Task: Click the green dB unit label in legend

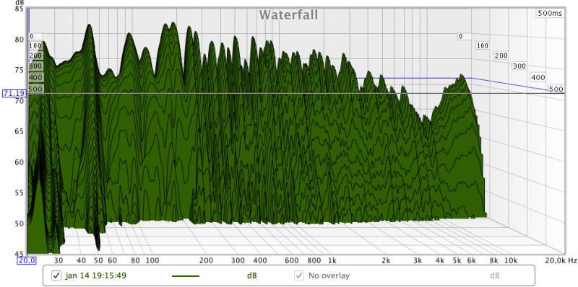Action: point(251,275)
